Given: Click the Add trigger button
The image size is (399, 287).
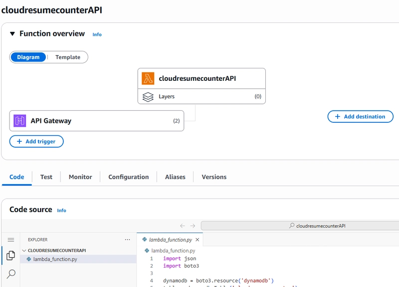Looking at the screenshot, I should click(36, 141).
